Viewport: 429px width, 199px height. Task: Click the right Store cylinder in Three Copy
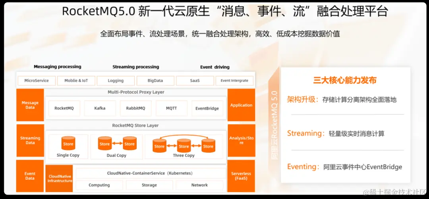click(x=208, y=146)
